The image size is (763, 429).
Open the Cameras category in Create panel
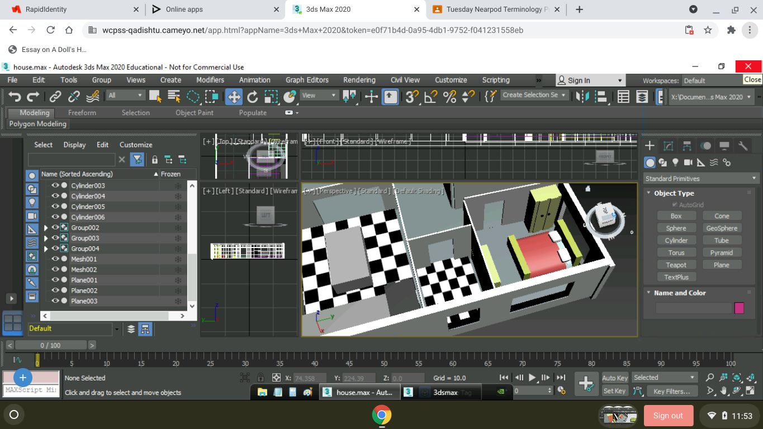(x=688, y=162)
